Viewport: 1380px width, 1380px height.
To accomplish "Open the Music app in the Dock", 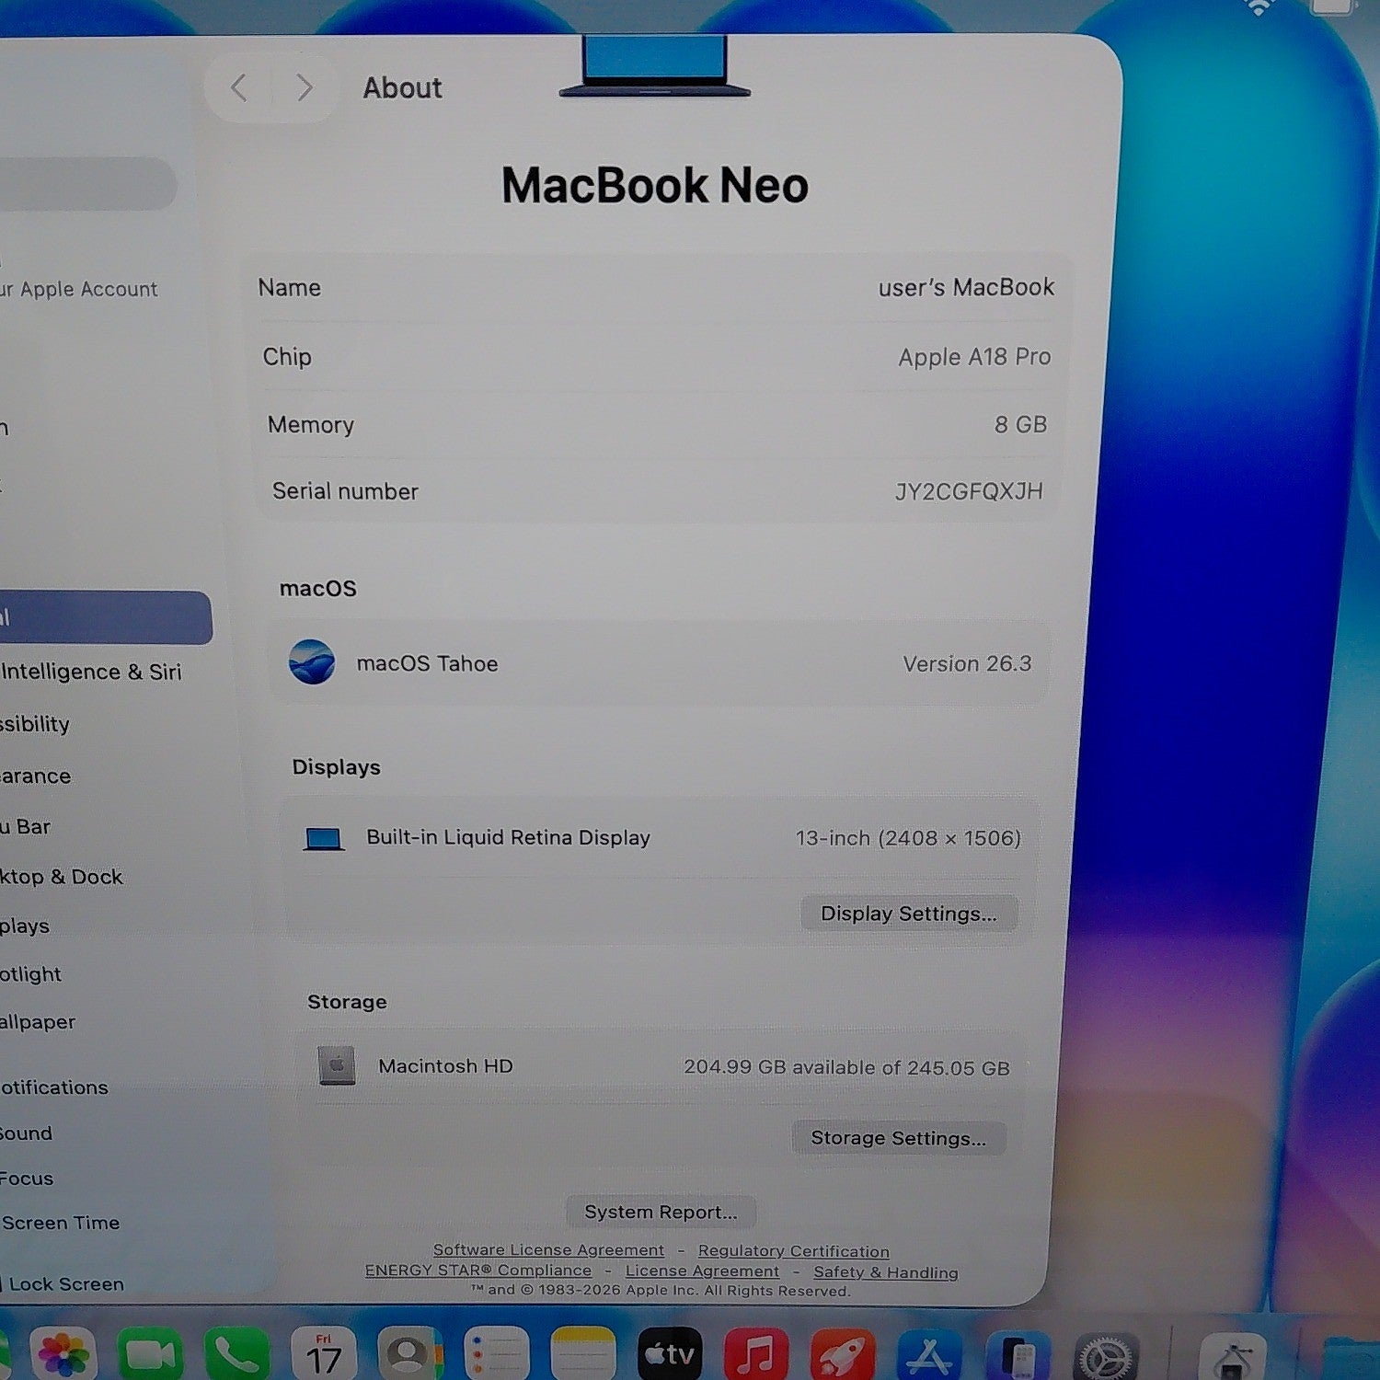I will click(756, 1355).
